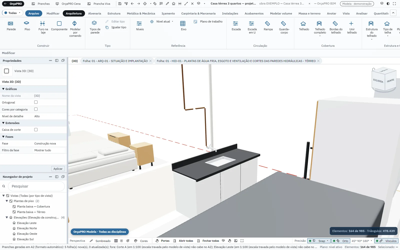Screen dimensions: 400x250
Task: Pick the Componente tool
Action: click(59, 26)
